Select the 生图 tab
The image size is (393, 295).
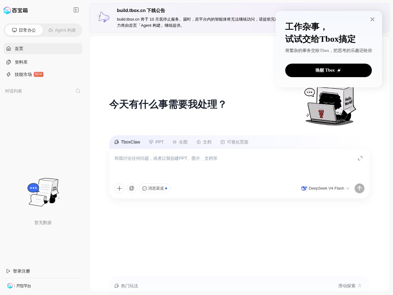coord(180,142)
